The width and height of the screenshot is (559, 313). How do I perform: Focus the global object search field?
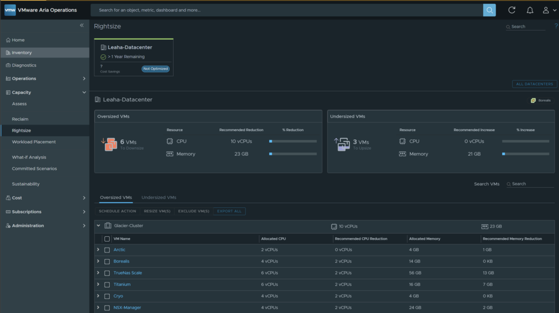point(287,10)
